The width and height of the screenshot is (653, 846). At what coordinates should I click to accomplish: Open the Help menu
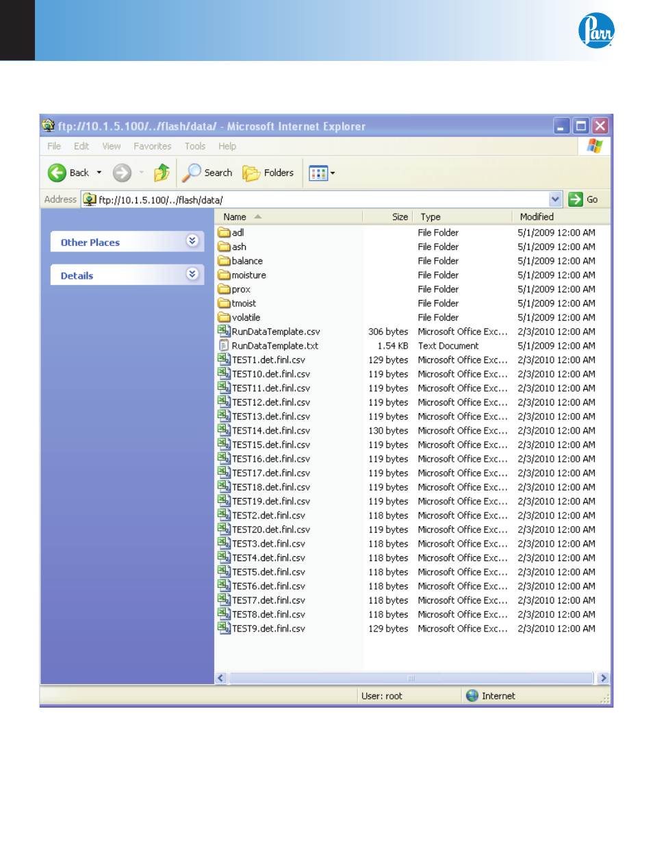click(227, 146)
